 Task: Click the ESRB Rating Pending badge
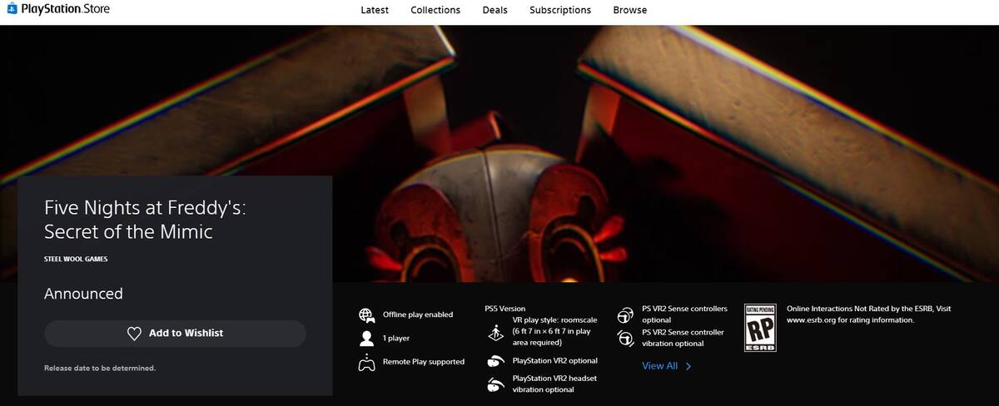(x=759, y=328)
